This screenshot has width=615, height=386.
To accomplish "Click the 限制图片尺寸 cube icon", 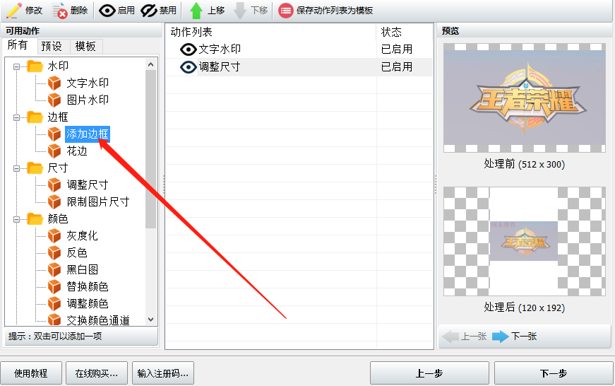I will click(54, 201).
